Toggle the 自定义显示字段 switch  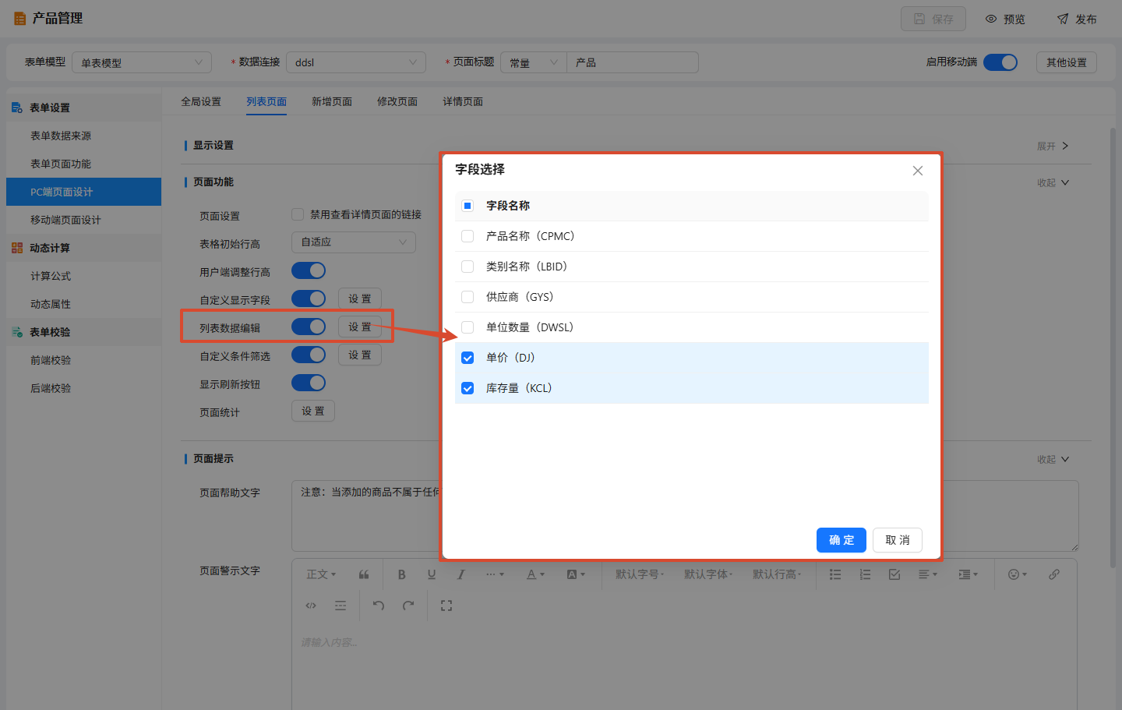(x=309, y=298)
